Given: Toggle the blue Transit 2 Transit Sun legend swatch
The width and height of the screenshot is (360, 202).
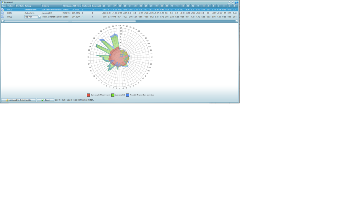Looking at the screenshot, I should (128, 95).
